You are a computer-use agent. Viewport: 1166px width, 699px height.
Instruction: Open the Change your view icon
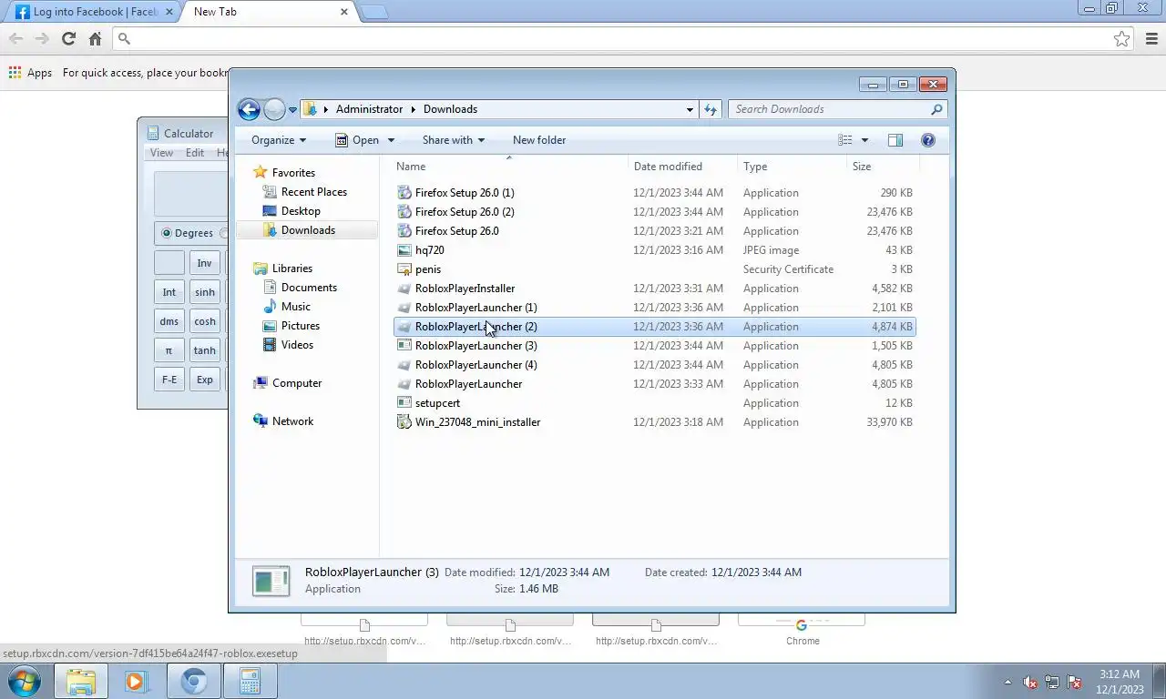845,140
